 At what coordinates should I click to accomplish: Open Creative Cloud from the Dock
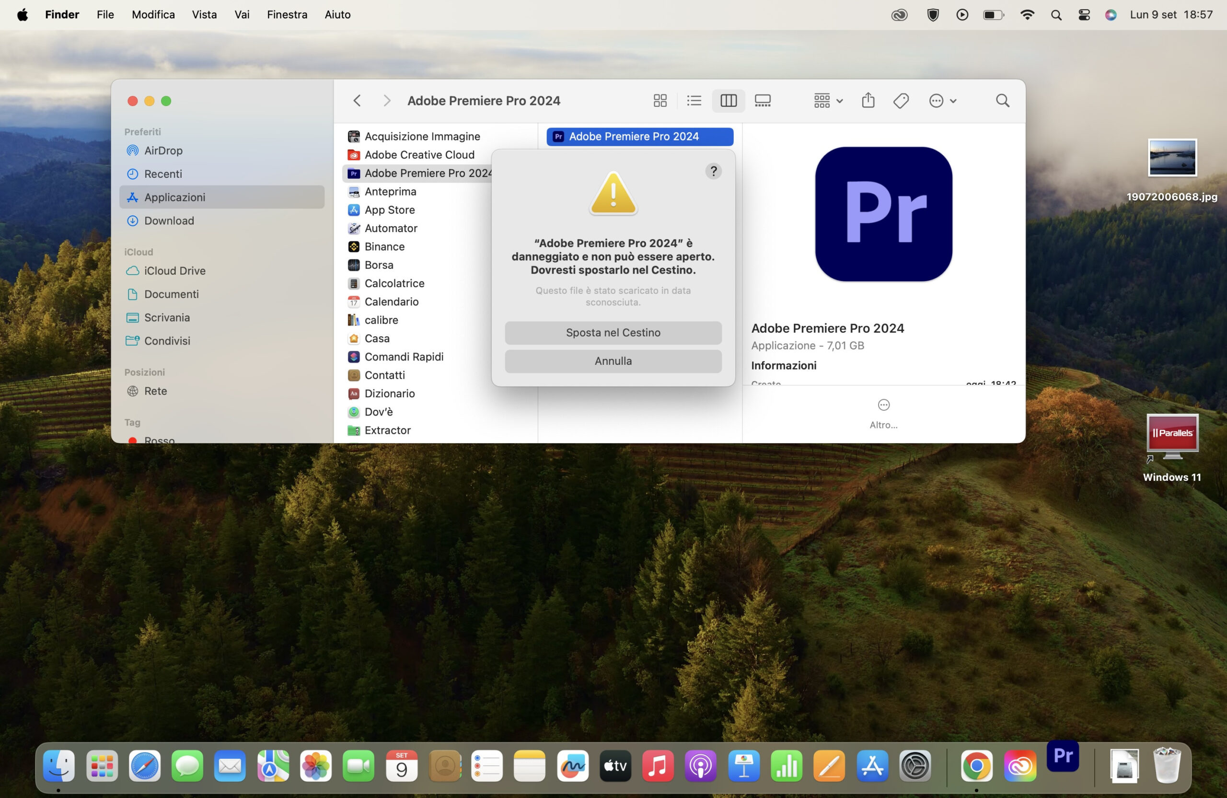1020,766
